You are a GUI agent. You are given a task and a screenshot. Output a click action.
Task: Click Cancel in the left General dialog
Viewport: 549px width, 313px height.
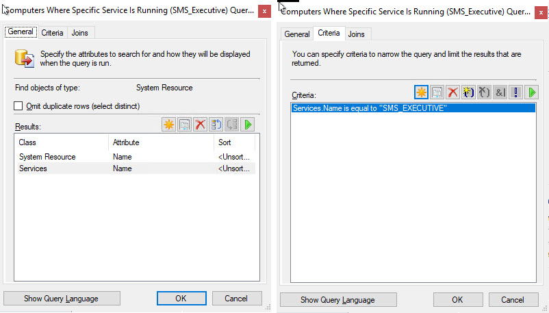[x=236, y=299]
